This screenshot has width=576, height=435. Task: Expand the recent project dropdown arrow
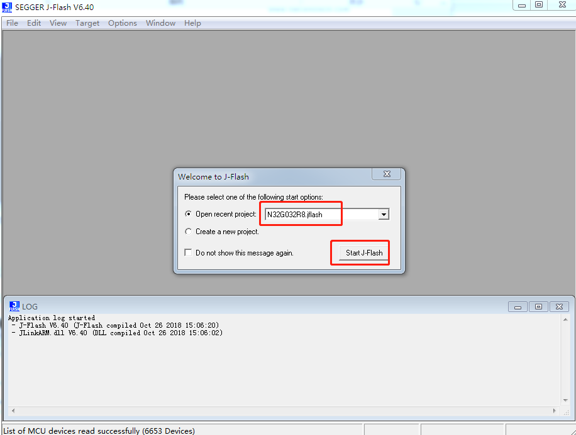click(x=384, y=215)
